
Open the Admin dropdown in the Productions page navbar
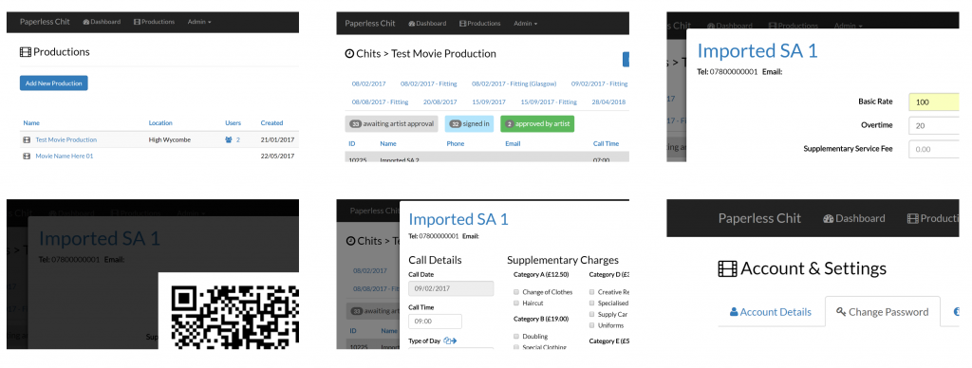pyautogui.click(x=199, y=22)
